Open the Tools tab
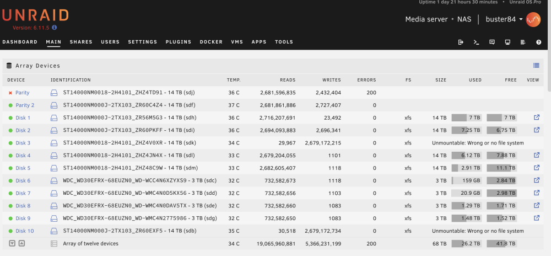Screen dimensions: 551x256 point(284,42)
